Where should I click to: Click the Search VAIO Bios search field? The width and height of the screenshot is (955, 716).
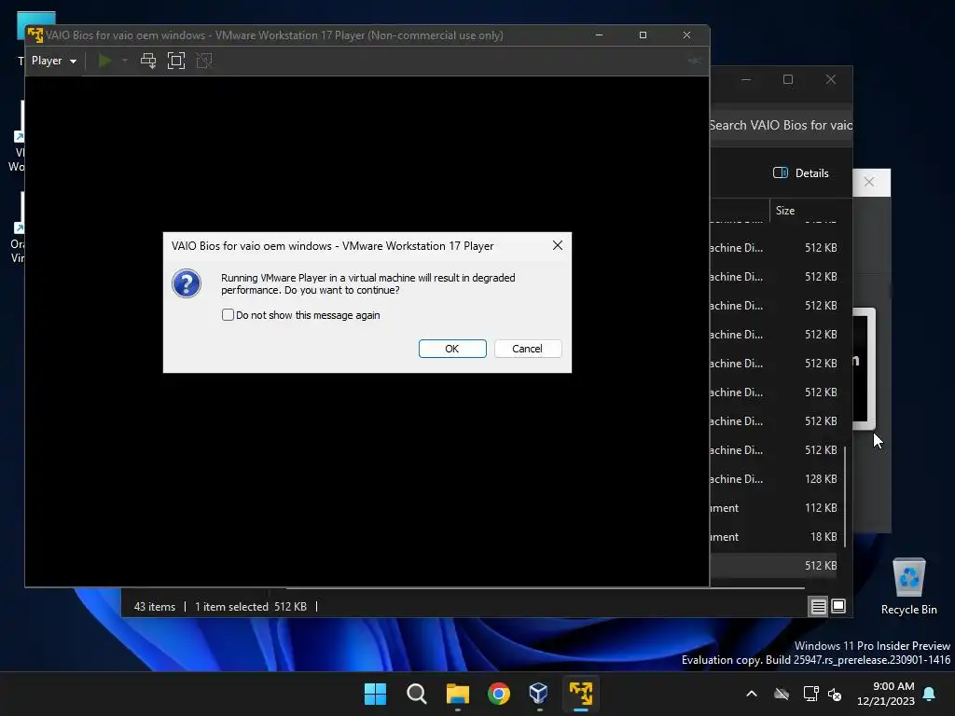click(x=781, y=126)
